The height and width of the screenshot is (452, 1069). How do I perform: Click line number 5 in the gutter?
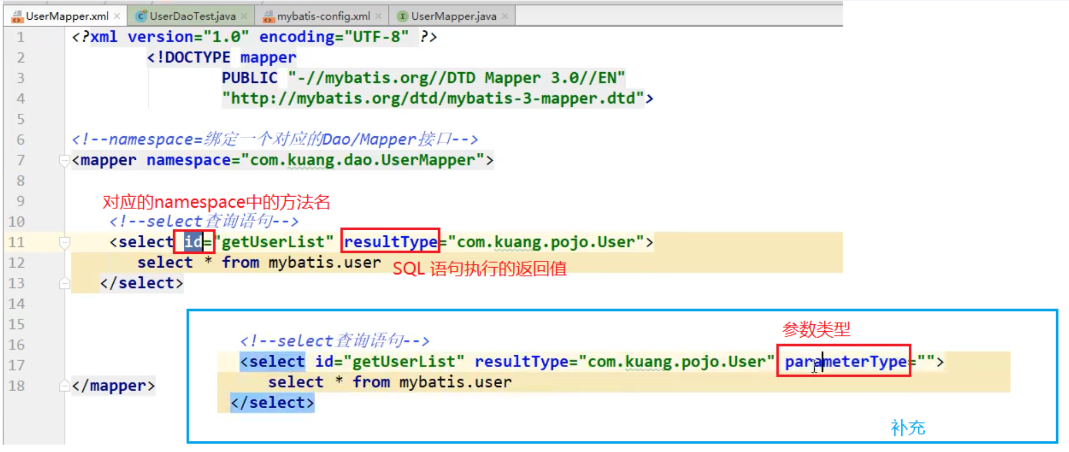point(20,119)
